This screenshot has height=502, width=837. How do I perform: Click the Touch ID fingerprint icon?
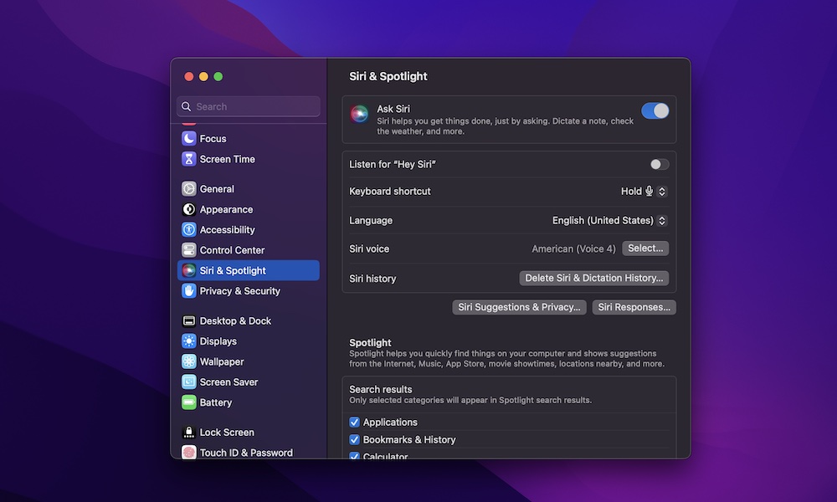tap(188, 453)
